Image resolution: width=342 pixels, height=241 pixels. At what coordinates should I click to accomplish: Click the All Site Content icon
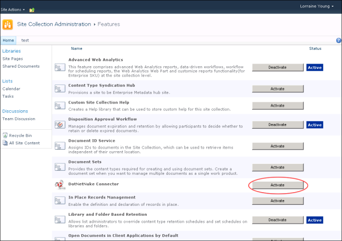(x=5, y=143)
